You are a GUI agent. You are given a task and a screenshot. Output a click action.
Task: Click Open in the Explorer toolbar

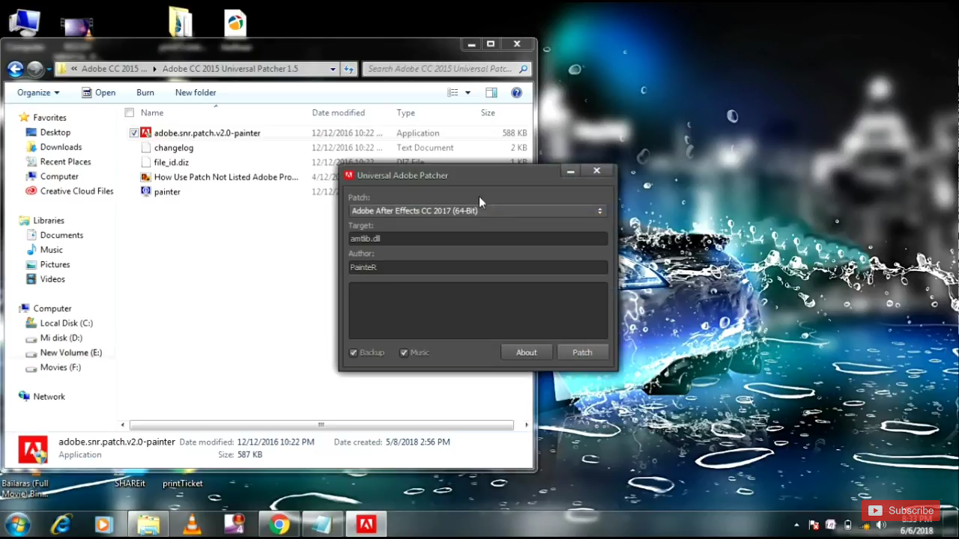click(99, 93)
